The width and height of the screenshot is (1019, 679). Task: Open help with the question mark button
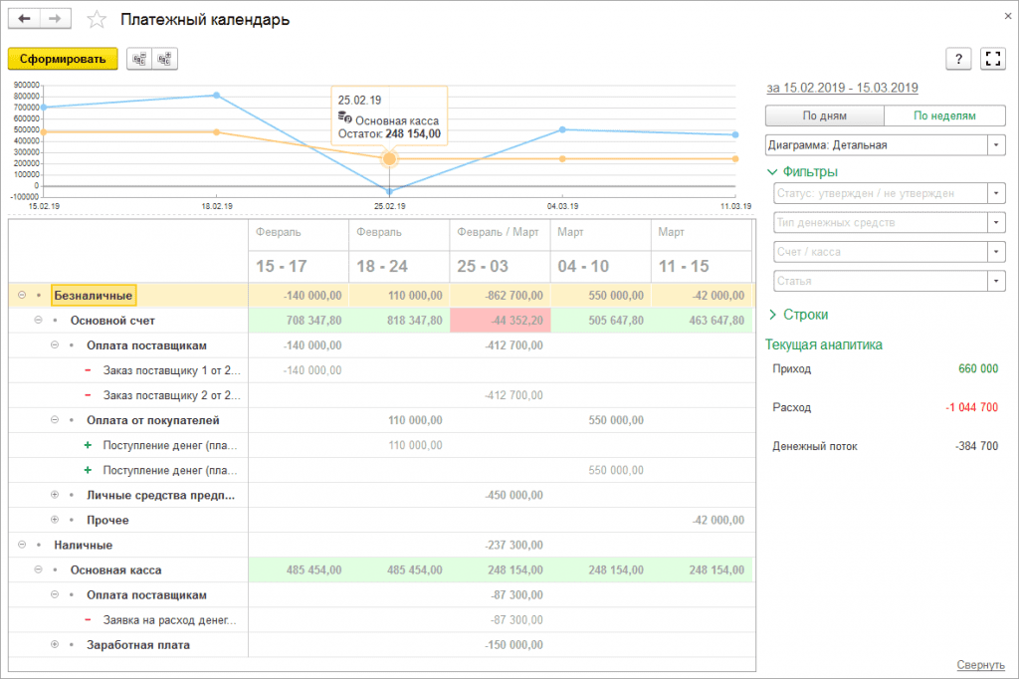958,59
